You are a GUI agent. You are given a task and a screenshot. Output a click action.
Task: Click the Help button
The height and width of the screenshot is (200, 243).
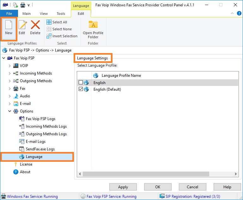[x=227, y=187]
